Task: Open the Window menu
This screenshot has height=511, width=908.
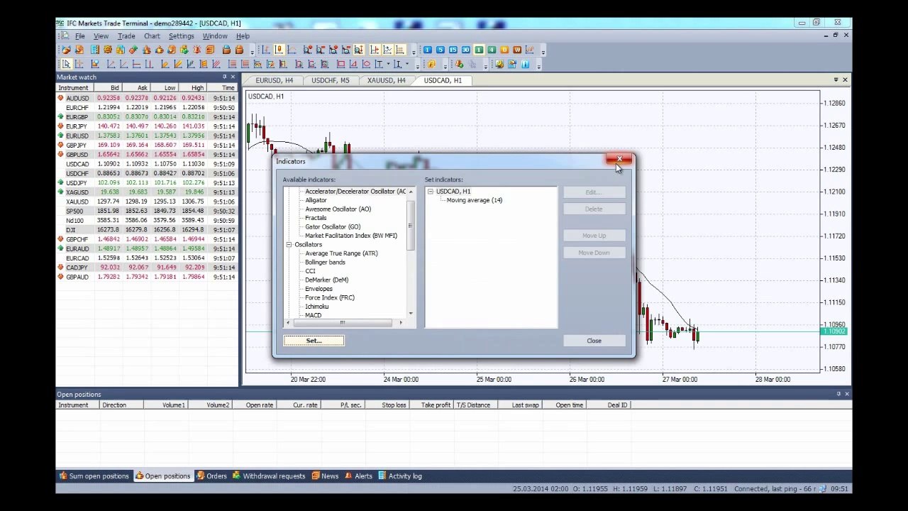Action: coord(215,36)
